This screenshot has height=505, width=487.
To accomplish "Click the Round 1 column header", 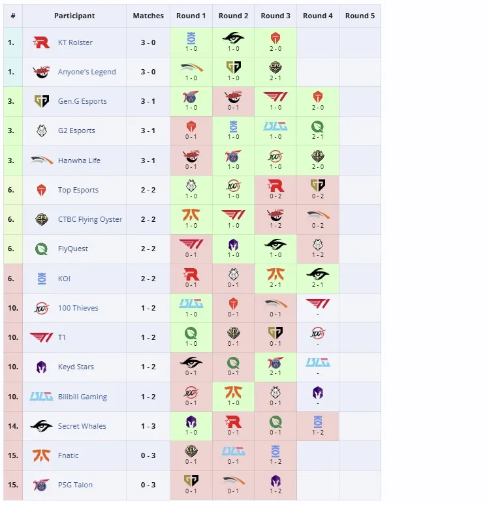I will [191, 16].
